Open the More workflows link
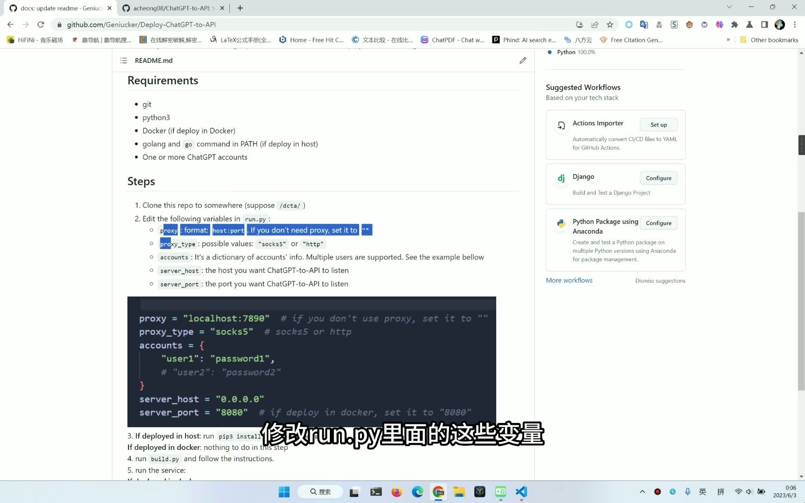Image resolution: width=805 pixels, height=503 pixels. pos(569,280)
